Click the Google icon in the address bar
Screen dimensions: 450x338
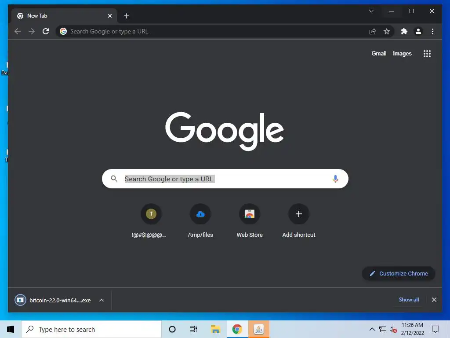[x=63, y=31]
